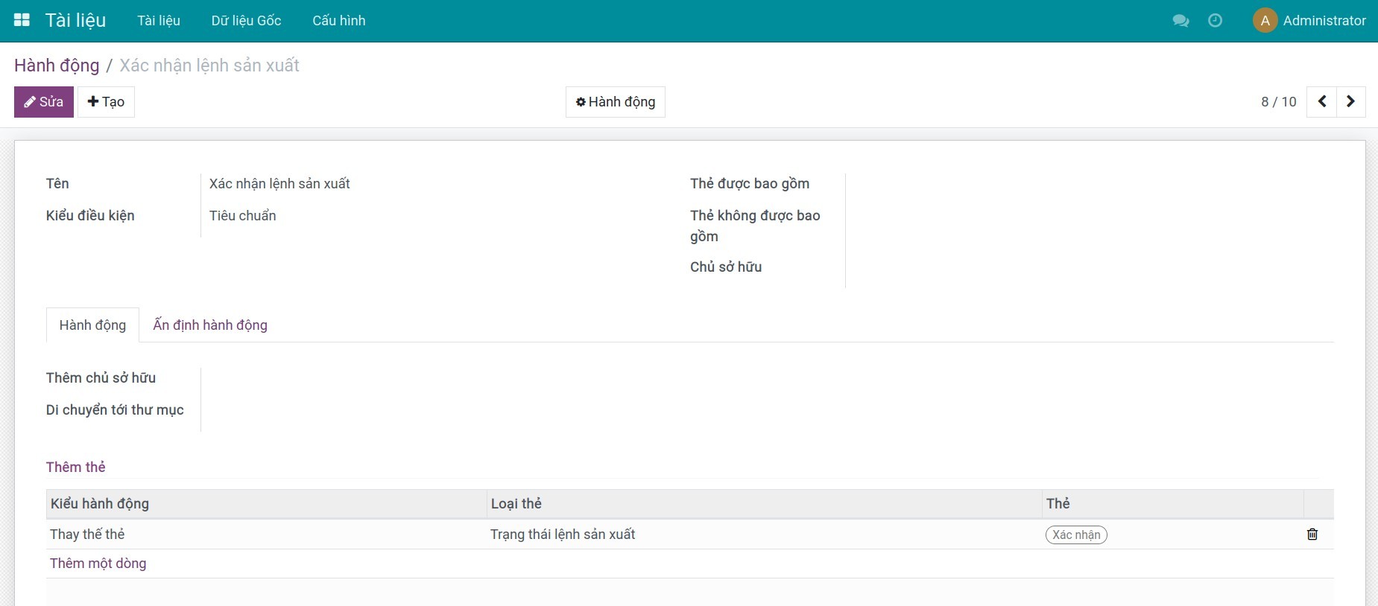Click the Administrator avatar icon

point(1265,20)
